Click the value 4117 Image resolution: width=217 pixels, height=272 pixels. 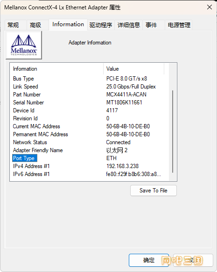[x=112, y=110]
